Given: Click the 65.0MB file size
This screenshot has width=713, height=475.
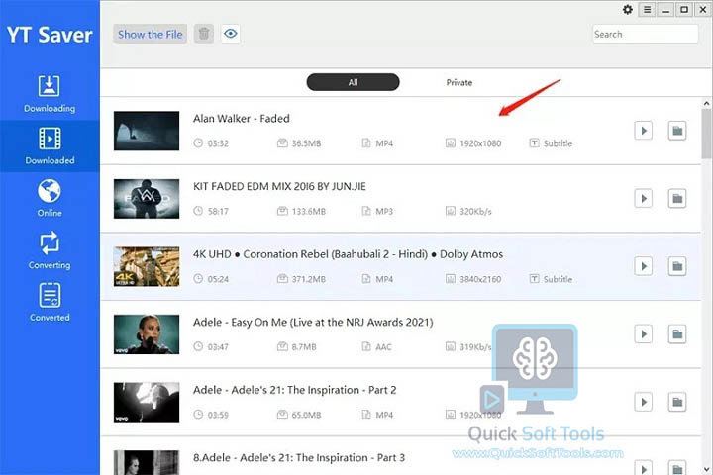Looking at the screenshot, I should pos(306,415).
